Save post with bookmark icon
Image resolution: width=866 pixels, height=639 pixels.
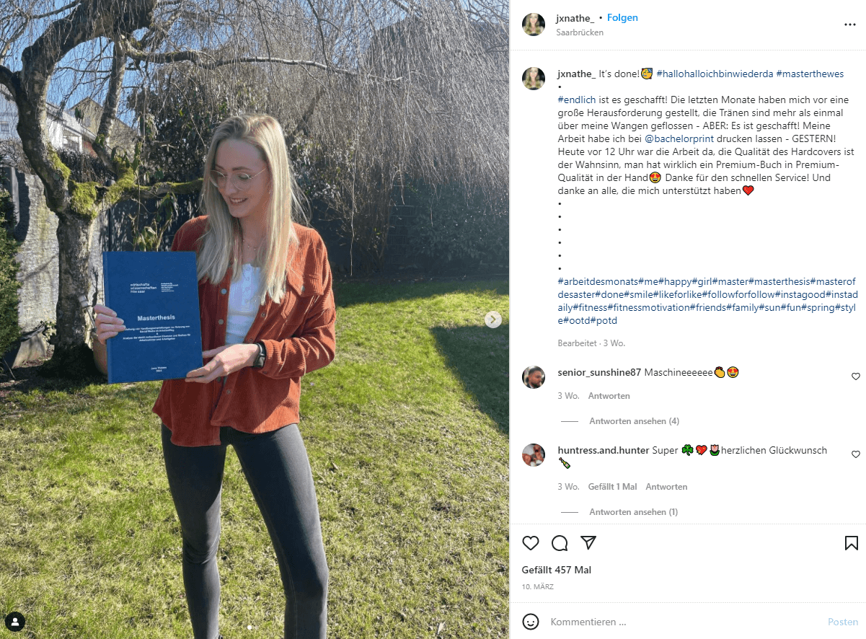[x=851, y=543]
